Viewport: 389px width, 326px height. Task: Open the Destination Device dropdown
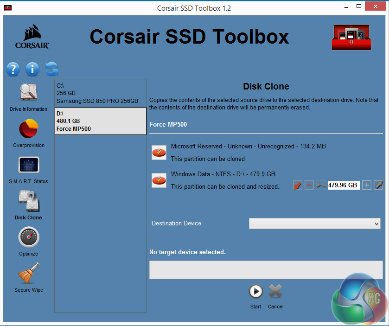click(315, 224)
